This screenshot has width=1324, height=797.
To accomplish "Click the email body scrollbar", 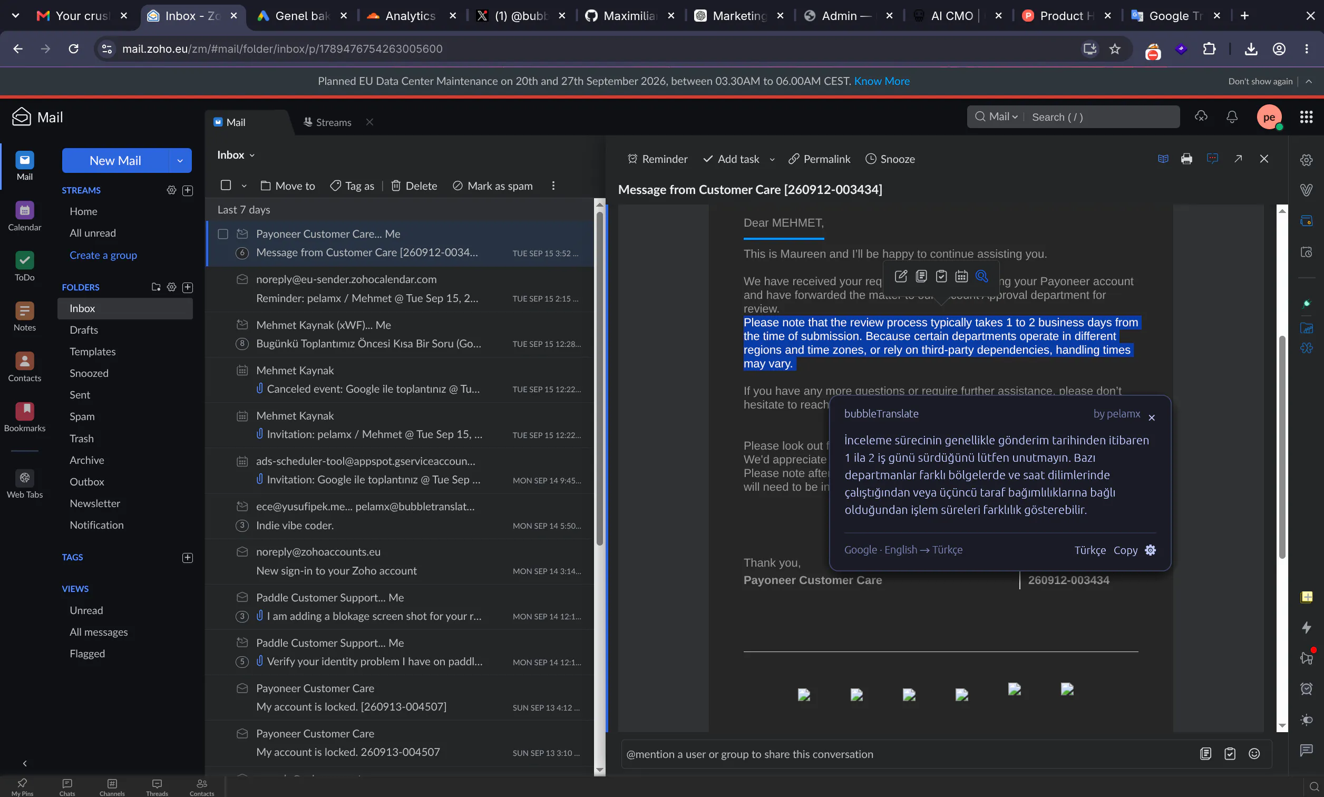I will coord(1282,447).
